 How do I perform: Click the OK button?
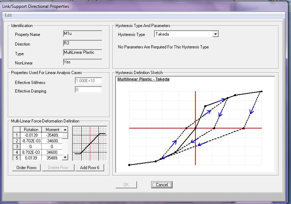(x=126, y=185)
